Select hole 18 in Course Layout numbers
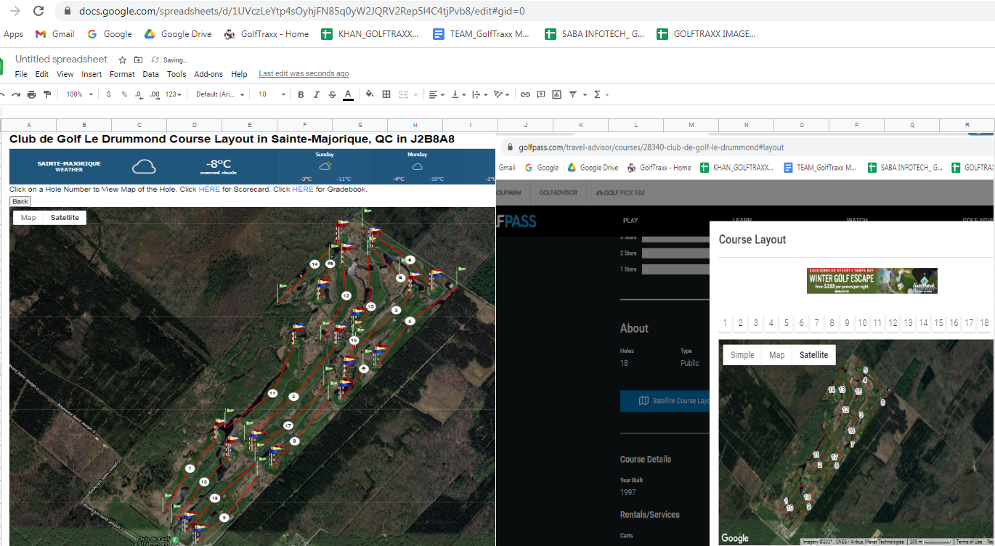995x546 pixels. point(984,323)
